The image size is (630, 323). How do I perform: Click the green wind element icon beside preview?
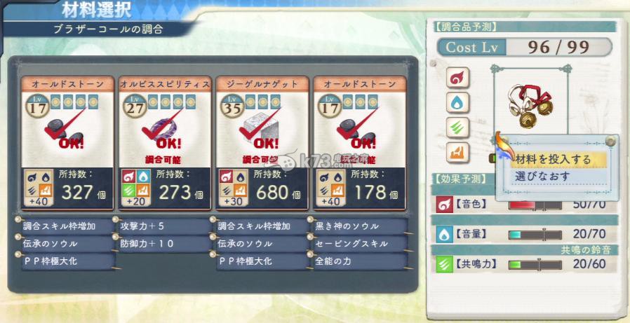[457, 128]
